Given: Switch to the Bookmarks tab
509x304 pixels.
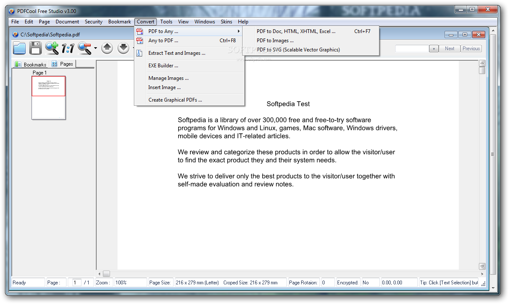Looking at the screenshot, I should pos(31,64).
